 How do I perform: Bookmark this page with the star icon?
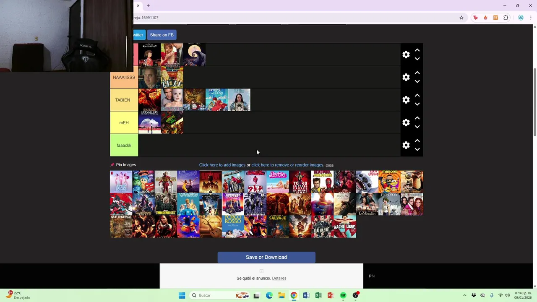tap(461, 18)
